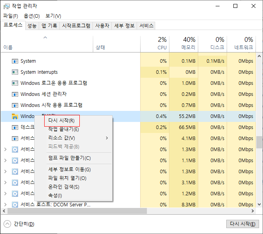Switch to the 시작프로그램 tab

pyautogui.click(x=76, y=26)
